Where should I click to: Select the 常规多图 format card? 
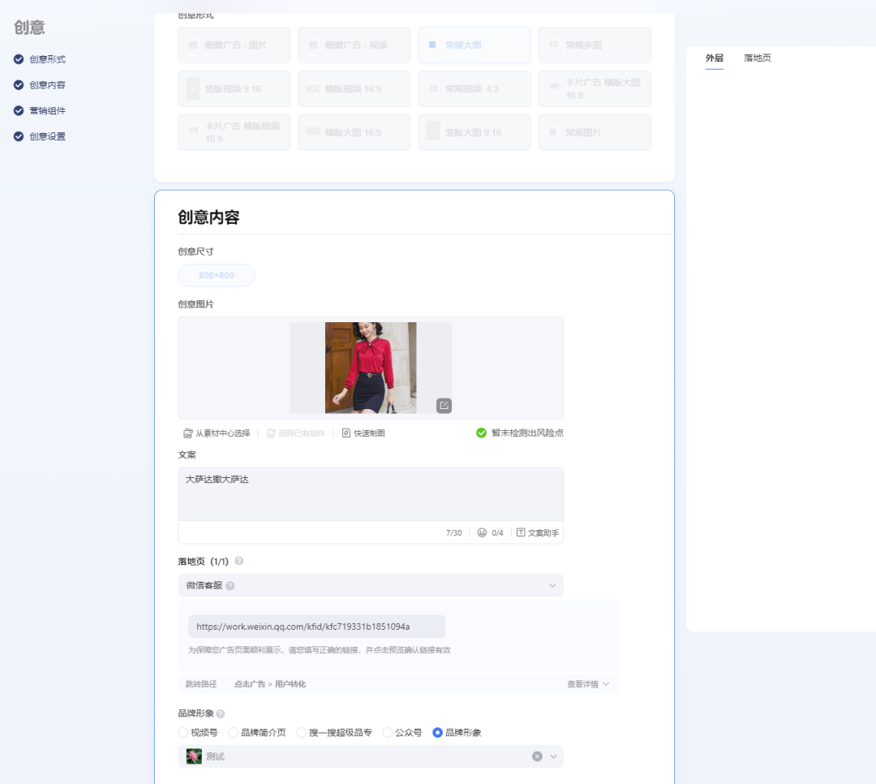click(595, 45)
